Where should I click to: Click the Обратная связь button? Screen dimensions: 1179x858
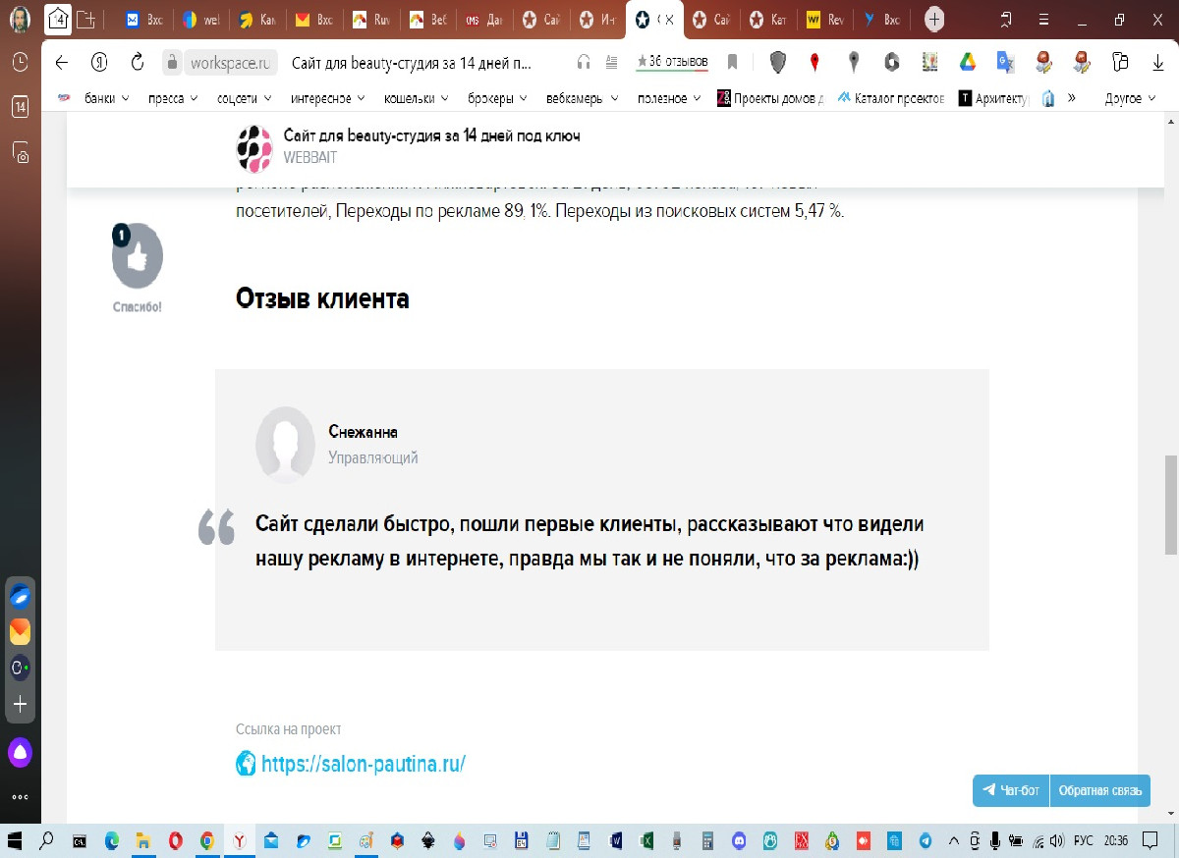click(1100, 791)
